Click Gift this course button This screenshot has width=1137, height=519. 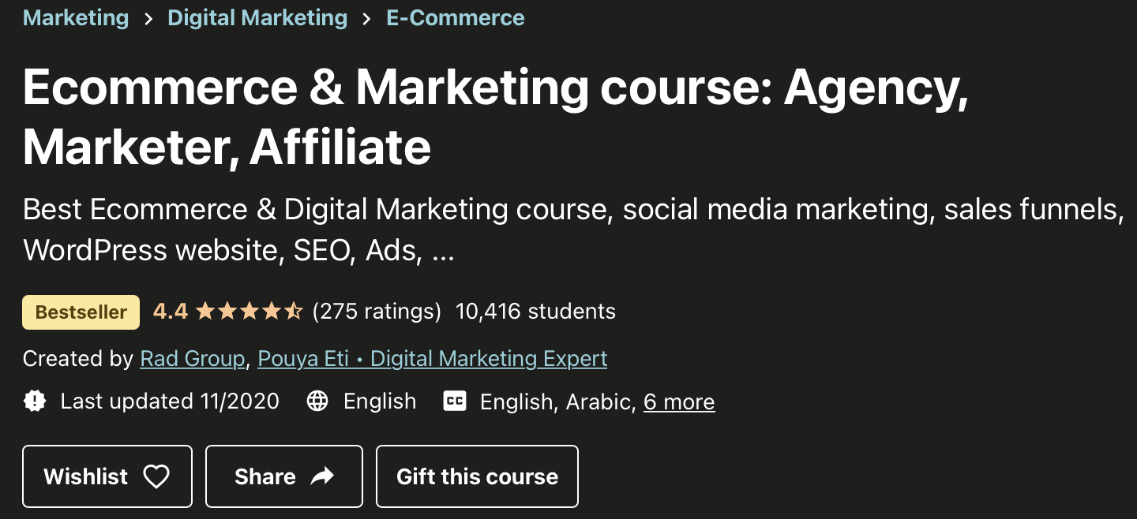click(477, 476)
